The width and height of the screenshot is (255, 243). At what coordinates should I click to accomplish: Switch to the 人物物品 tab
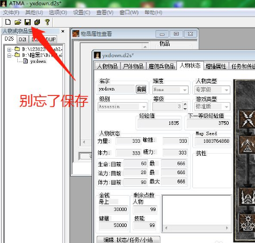(107, 66)
